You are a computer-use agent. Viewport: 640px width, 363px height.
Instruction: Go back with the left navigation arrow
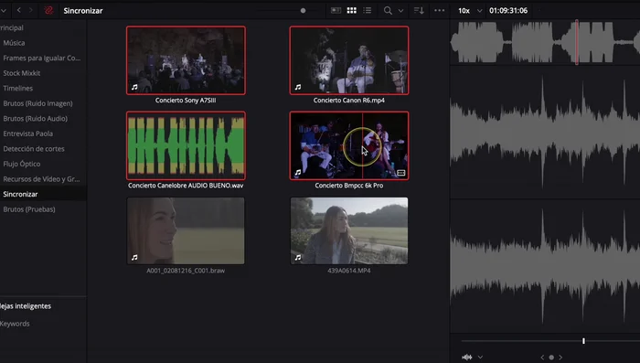click(19, 10)
